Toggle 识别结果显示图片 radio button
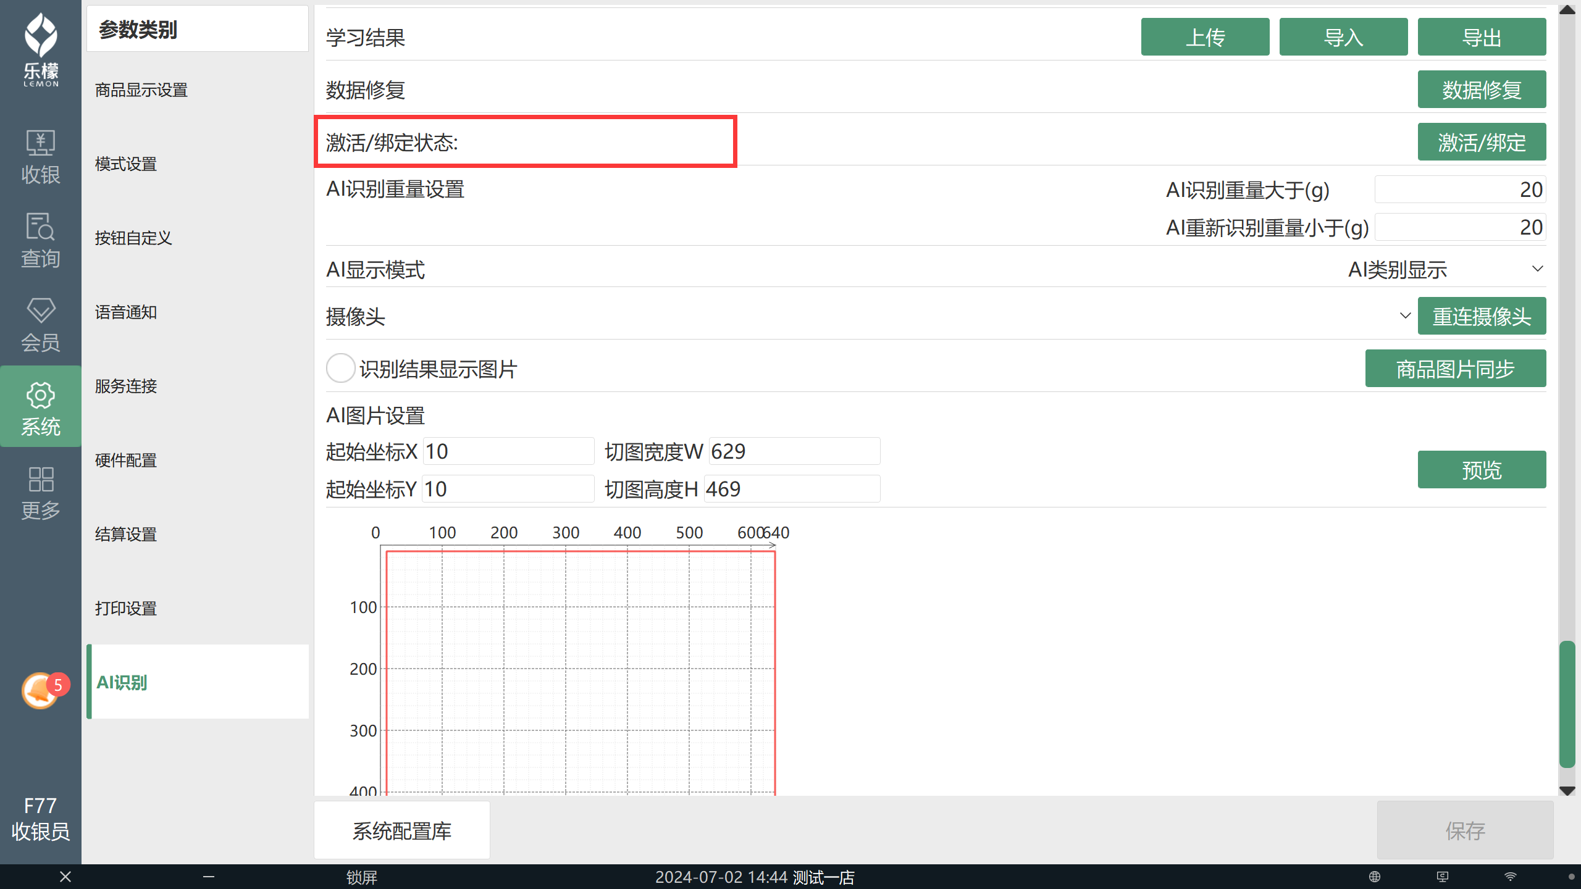This screenshot has width=1581, height=889. [340, 369]
